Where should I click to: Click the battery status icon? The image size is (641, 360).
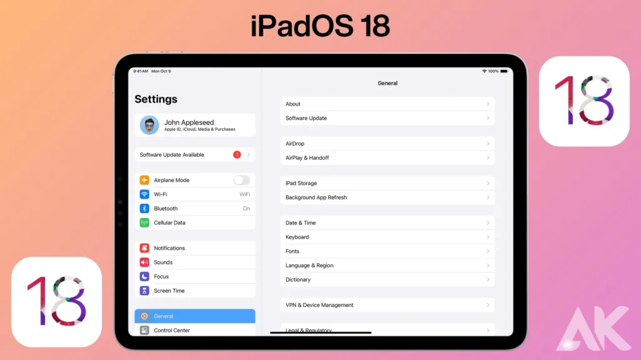(x=504, y=71)
